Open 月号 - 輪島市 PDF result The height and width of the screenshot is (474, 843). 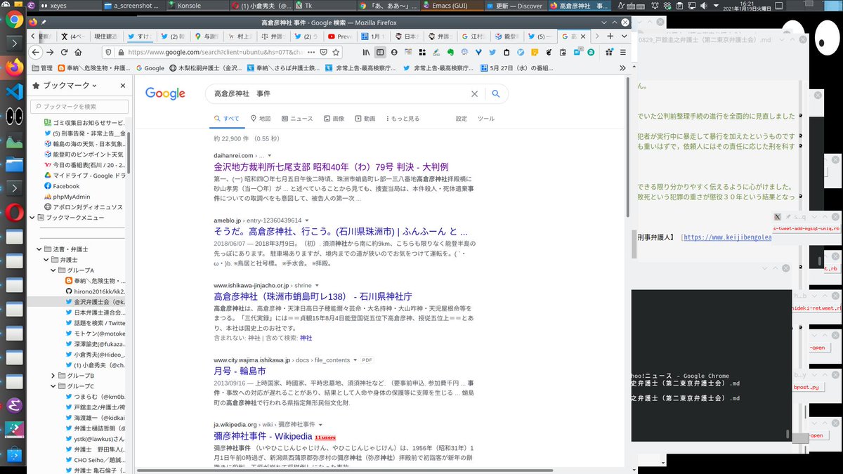pos(240,371)
